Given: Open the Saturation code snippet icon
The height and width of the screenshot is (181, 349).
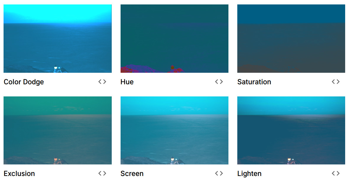Looking at the screenshot, I should click(x=336, y=82).
